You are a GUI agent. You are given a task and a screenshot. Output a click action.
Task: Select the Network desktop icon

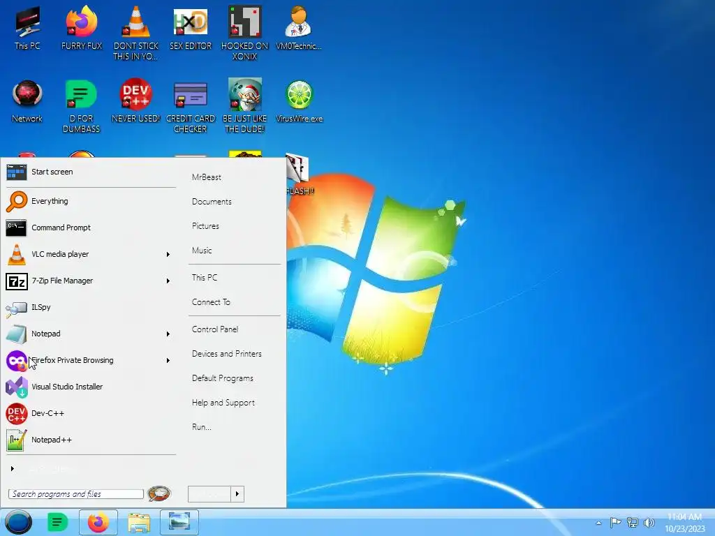pos(27,100)
